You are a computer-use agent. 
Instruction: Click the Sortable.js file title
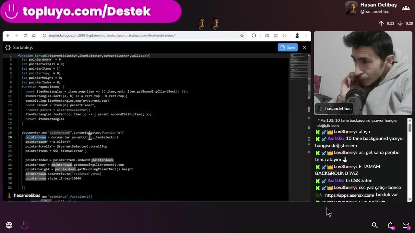23,48
